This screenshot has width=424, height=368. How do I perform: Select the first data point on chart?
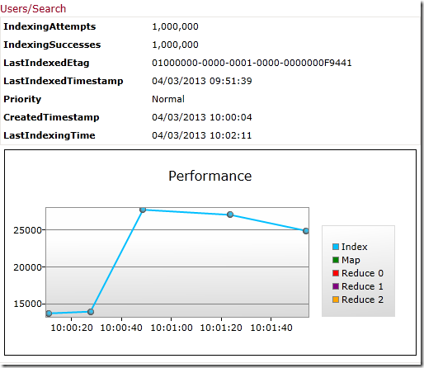pyautogui.click(x=49, y=314)
